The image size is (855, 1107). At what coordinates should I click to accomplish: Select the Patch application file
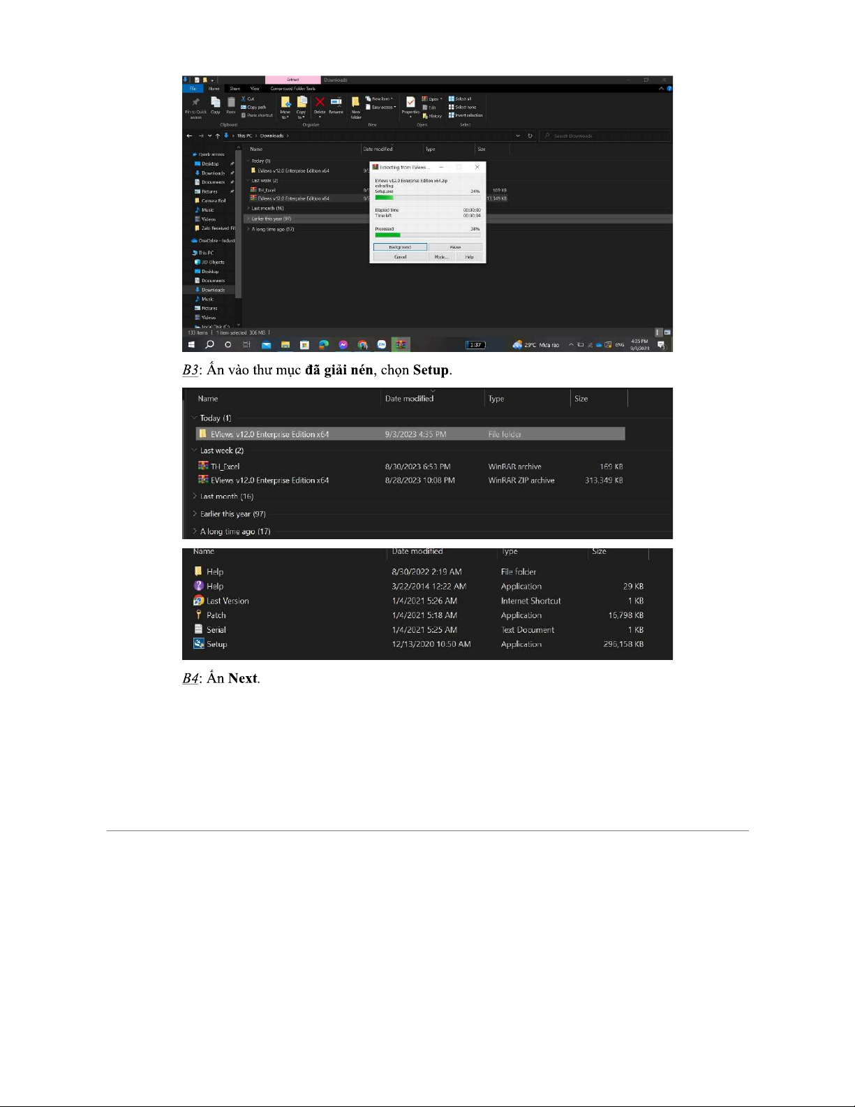pyautogui.click(x=216, y=615)
